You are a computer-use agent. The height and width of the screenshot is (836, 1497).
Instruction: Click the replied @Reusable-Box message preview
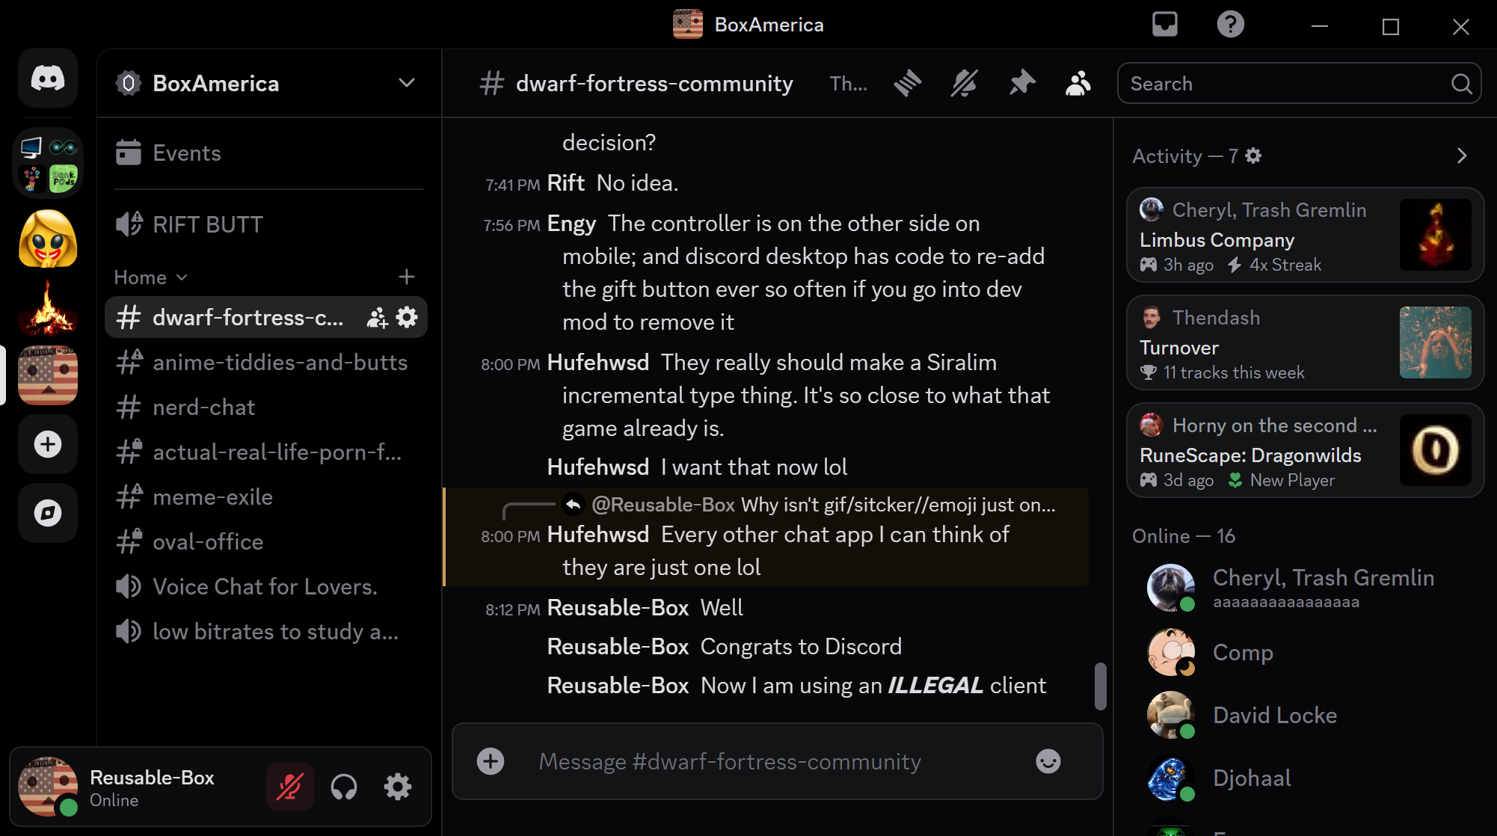[x=823, y=505]
